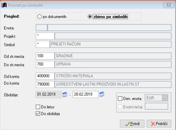Click the end date field 28.02.2019
Image resolution: width=176 pixels, height=130 pixels.
point(86,94)
